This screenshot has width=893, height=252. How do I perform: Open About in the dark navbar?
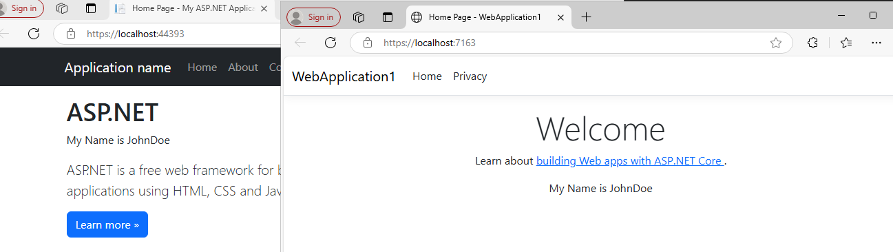pos(243,67)
